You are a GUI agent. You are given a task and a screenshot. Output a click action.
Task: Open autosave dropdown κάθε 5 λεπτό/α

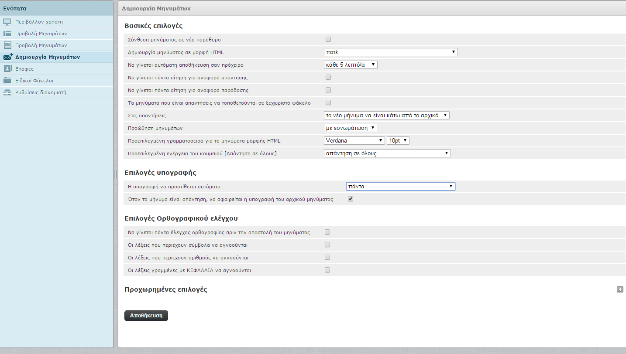351,65
